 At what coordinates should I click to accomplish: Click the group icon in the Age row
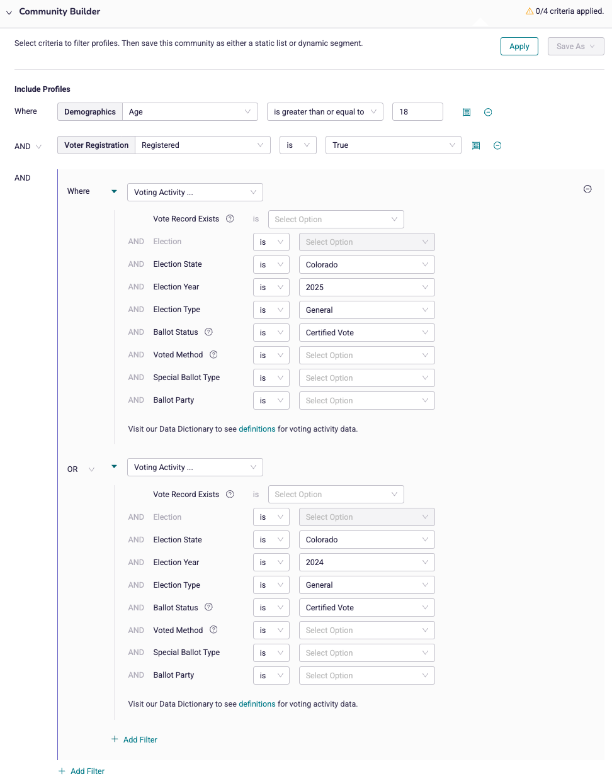(x=467, y=112)
